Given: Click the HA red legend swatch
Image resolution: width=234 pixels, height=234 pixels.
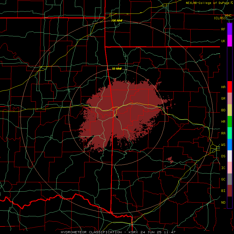Looking at the screenshot, I should point(230,87).
